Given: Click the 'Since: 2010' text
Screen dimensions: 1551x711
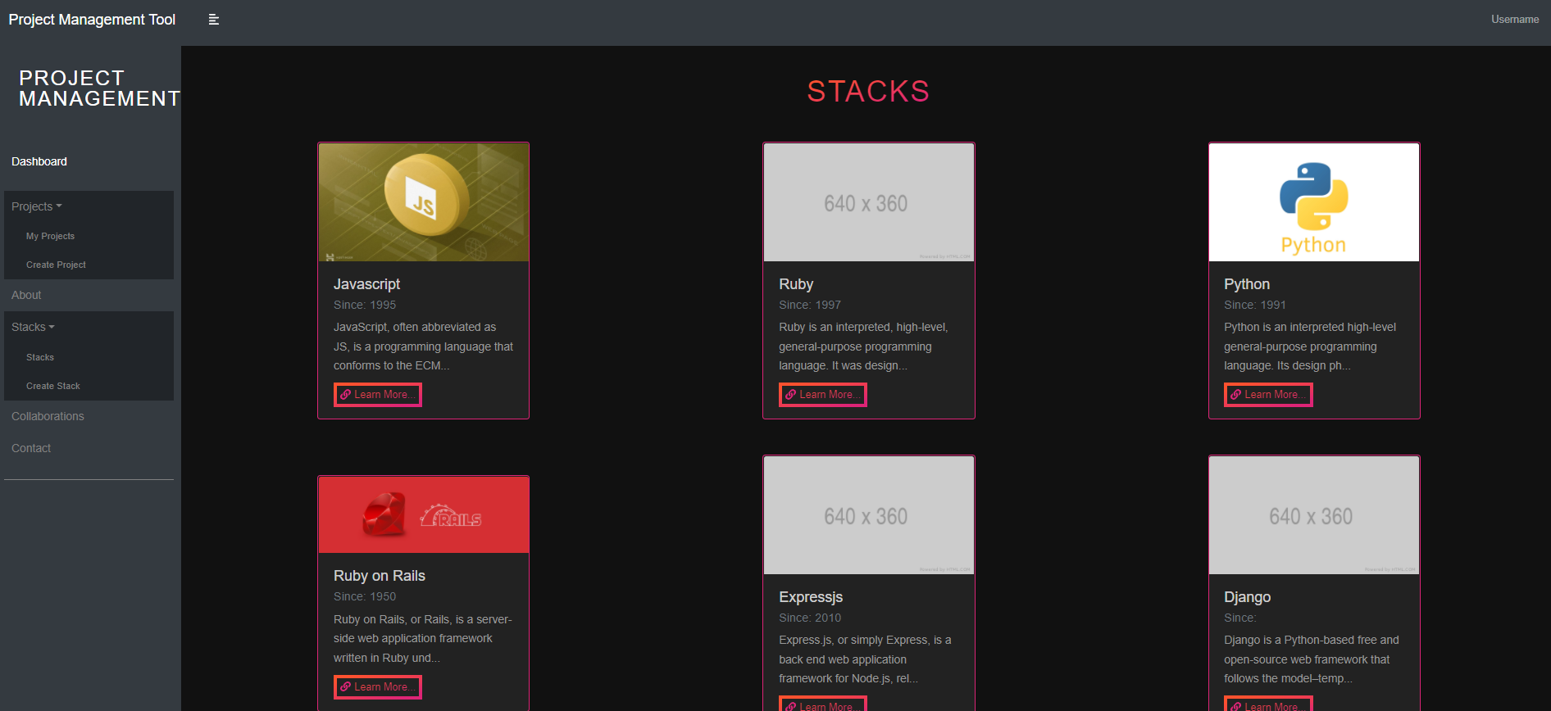Looking at the screenshot, I should coord(810,618).
